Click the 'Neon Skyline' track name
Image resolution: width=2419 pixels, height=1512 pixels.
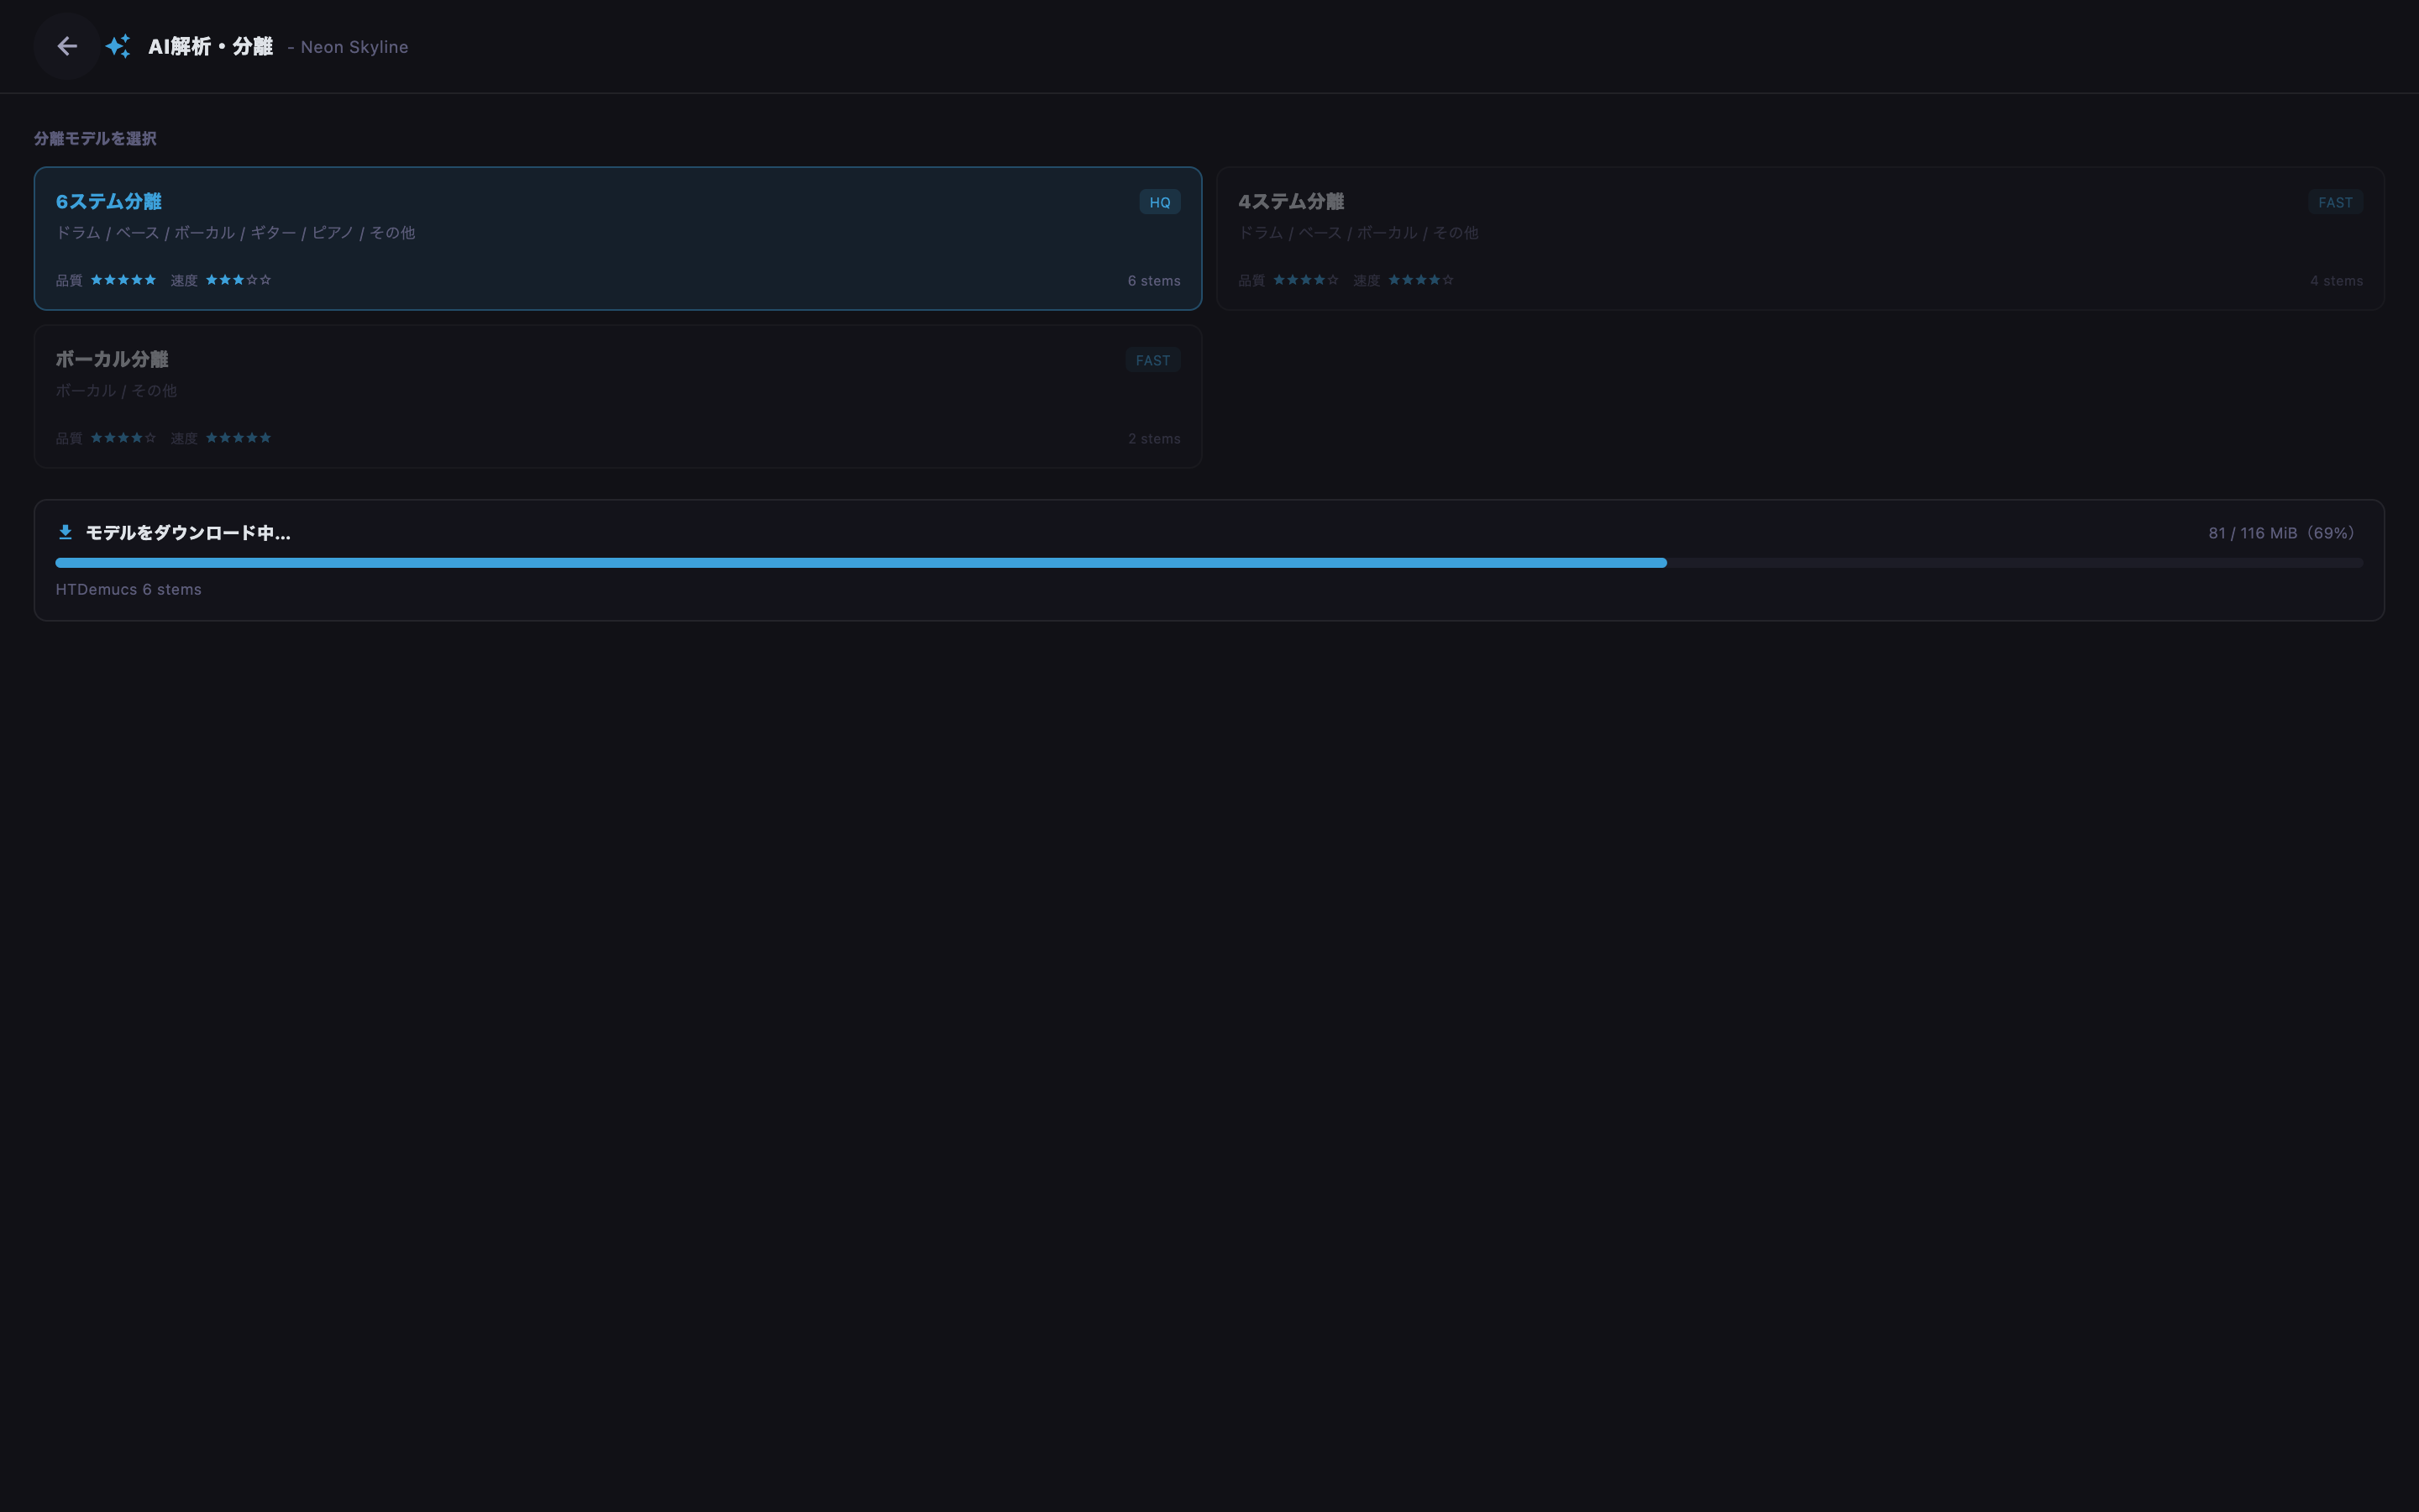point(354,47)
